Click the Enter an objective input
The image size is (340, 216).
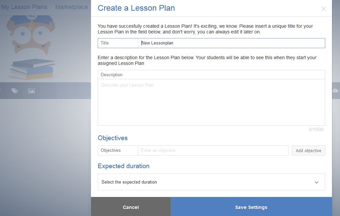tap(213, 150)
